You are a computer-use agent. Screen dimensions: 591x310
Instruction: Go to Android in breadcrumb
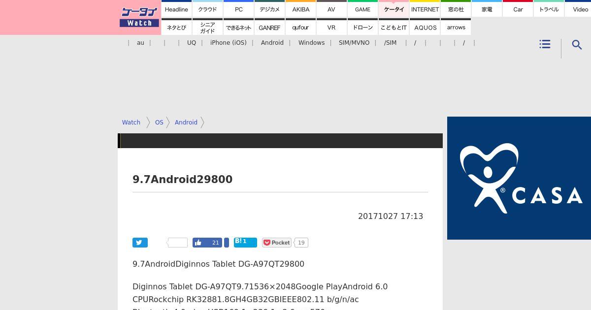[x=186, y=123]
